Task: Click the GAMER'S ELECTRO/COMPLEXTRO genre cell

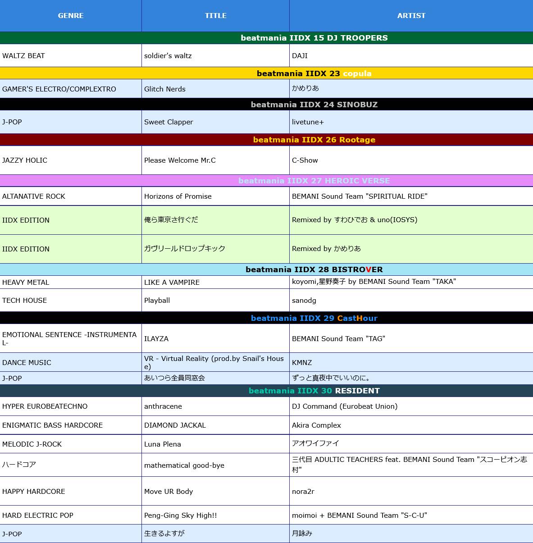Action: (71, 89)
